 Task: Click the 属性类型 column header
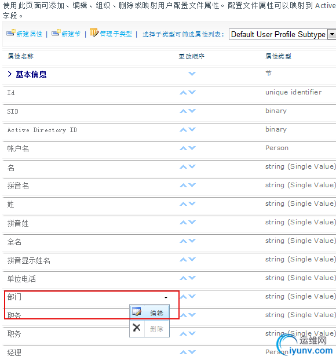(x=278, y=56)
